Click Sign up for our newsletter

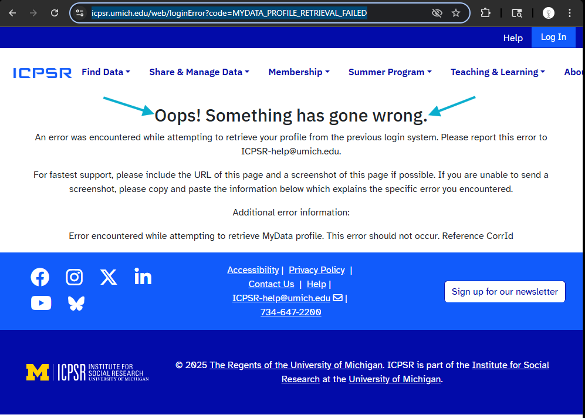(505, 292)
